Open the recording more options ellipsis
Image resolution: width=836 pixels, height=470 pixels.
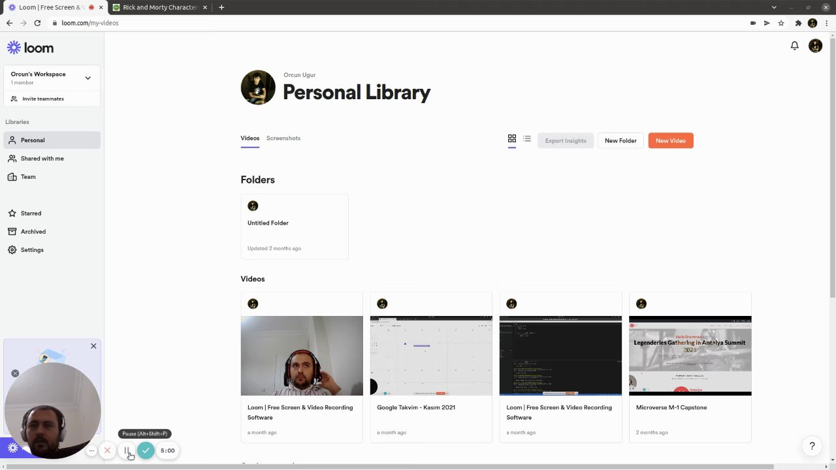click(x=91, y=450)
